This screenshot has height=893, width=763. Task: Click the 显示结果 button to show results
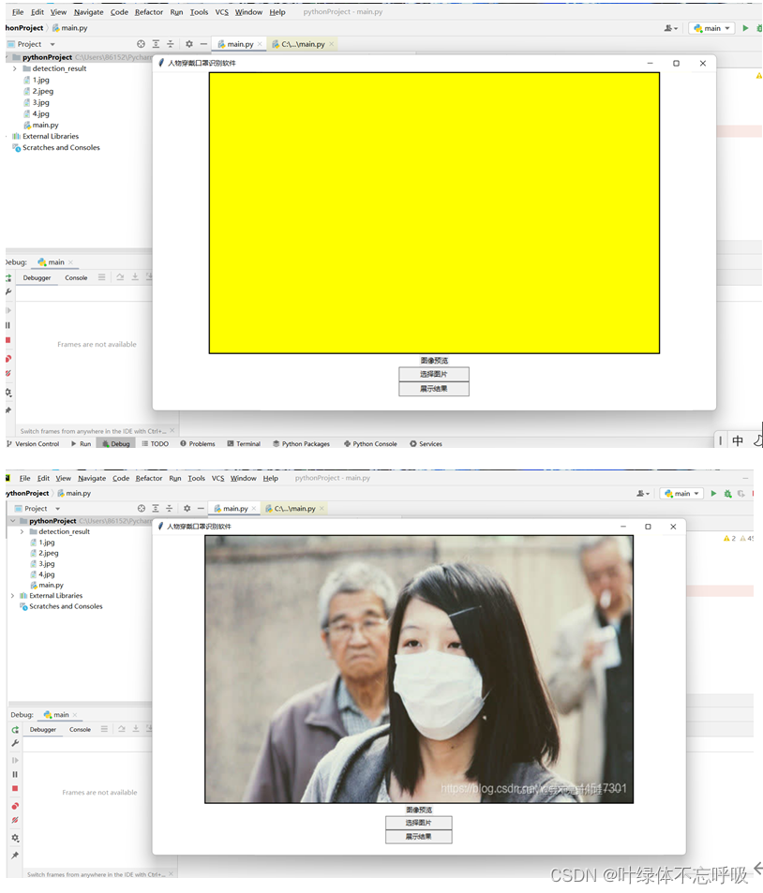coord(433,386)
